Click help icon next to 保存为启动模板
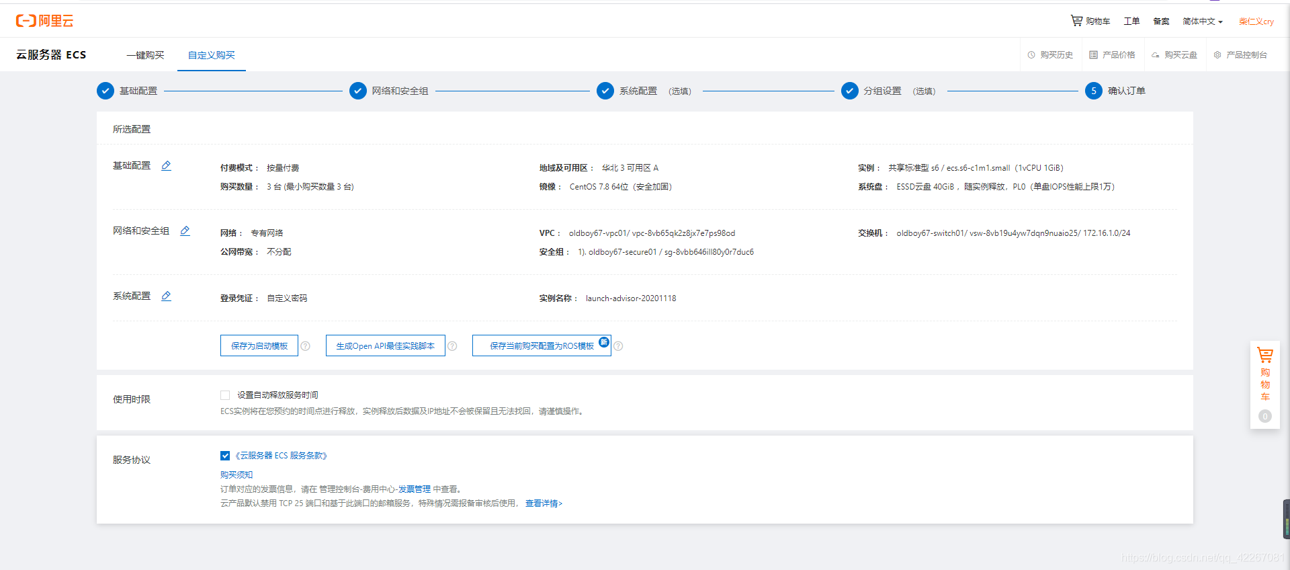Image resolution: width=1290 pixels, height=570 pixels. point(306,346)
